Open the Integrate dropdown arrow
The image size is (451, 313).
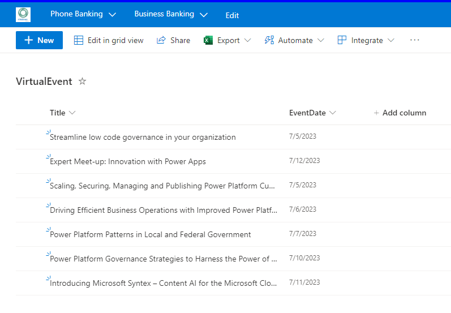(390, 40)
